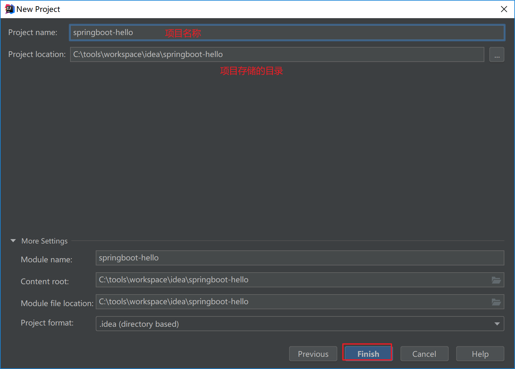Screen dimensions: 515x369
Task: Click the Content root path field
Action: coord(300,280)
